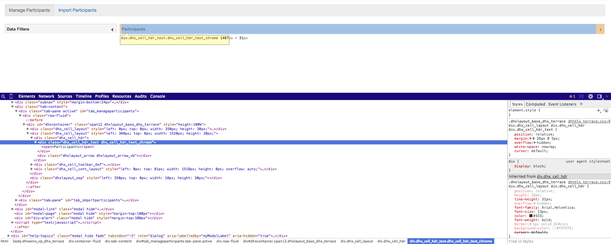
Task: Click the new style rule plus icon
Action: pos(599,110)
